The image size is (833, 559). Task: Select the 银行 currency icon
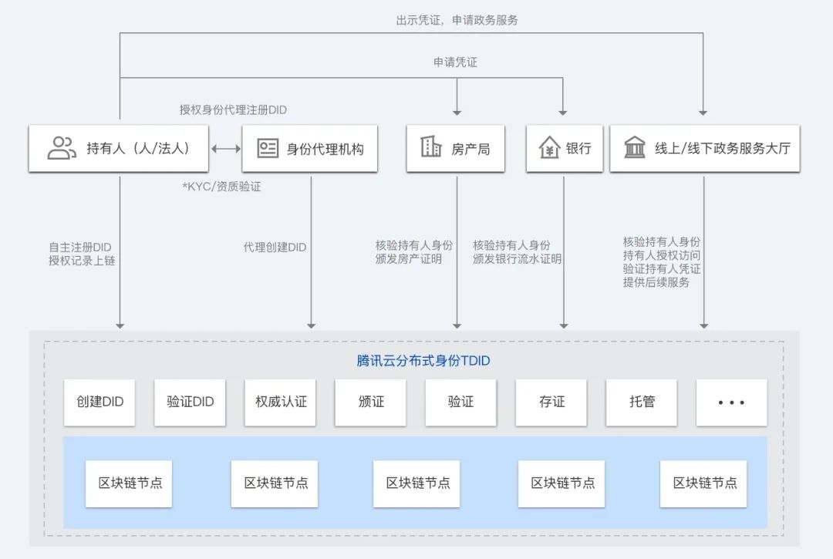(548, 146)
